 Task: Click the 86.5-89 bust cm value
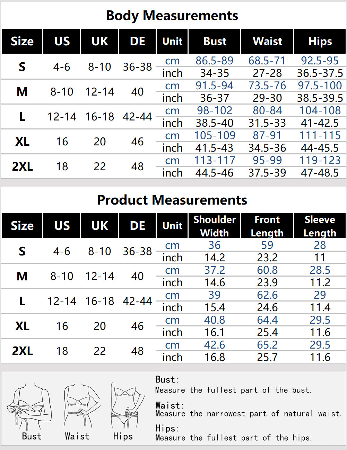(215, 61)
